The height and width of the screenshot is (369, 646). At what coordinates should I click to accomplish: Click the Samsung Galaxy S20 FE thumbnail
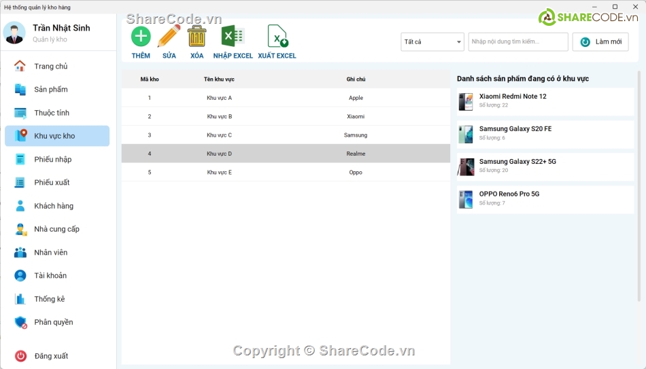tap(466, 134)
